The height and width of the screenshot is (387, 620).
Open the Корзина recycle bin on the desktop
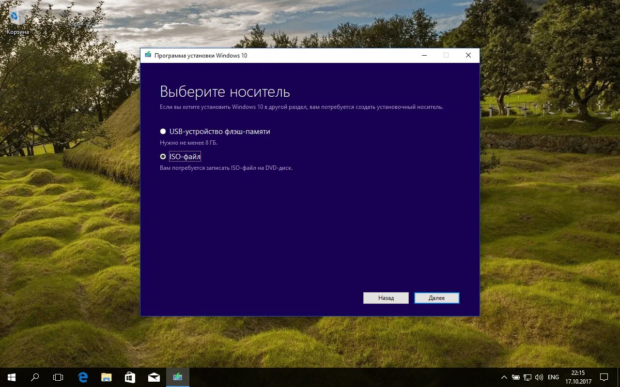(17, 22)
